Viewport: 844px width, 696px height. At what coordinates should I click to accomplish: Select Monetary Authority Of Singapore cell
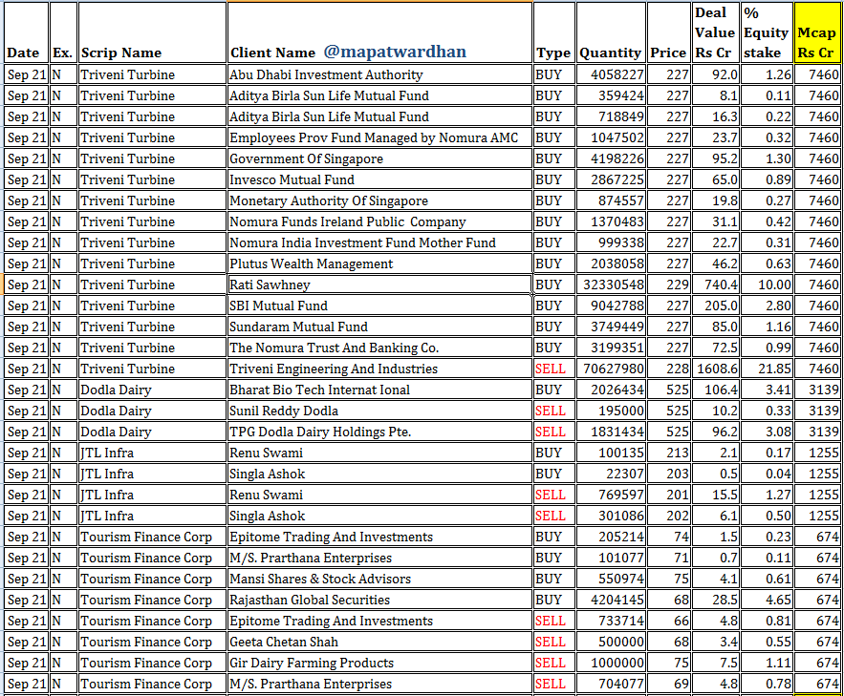[380, 200]
